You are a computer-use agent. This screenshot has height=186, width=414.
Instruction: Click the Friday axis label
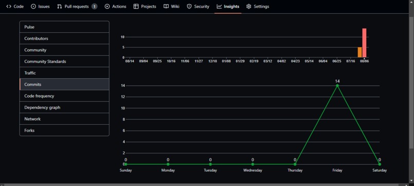tap(337, 170)
